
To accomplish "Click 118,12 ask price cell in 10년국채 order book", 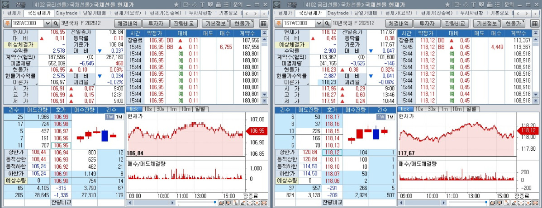I will 333,153.
